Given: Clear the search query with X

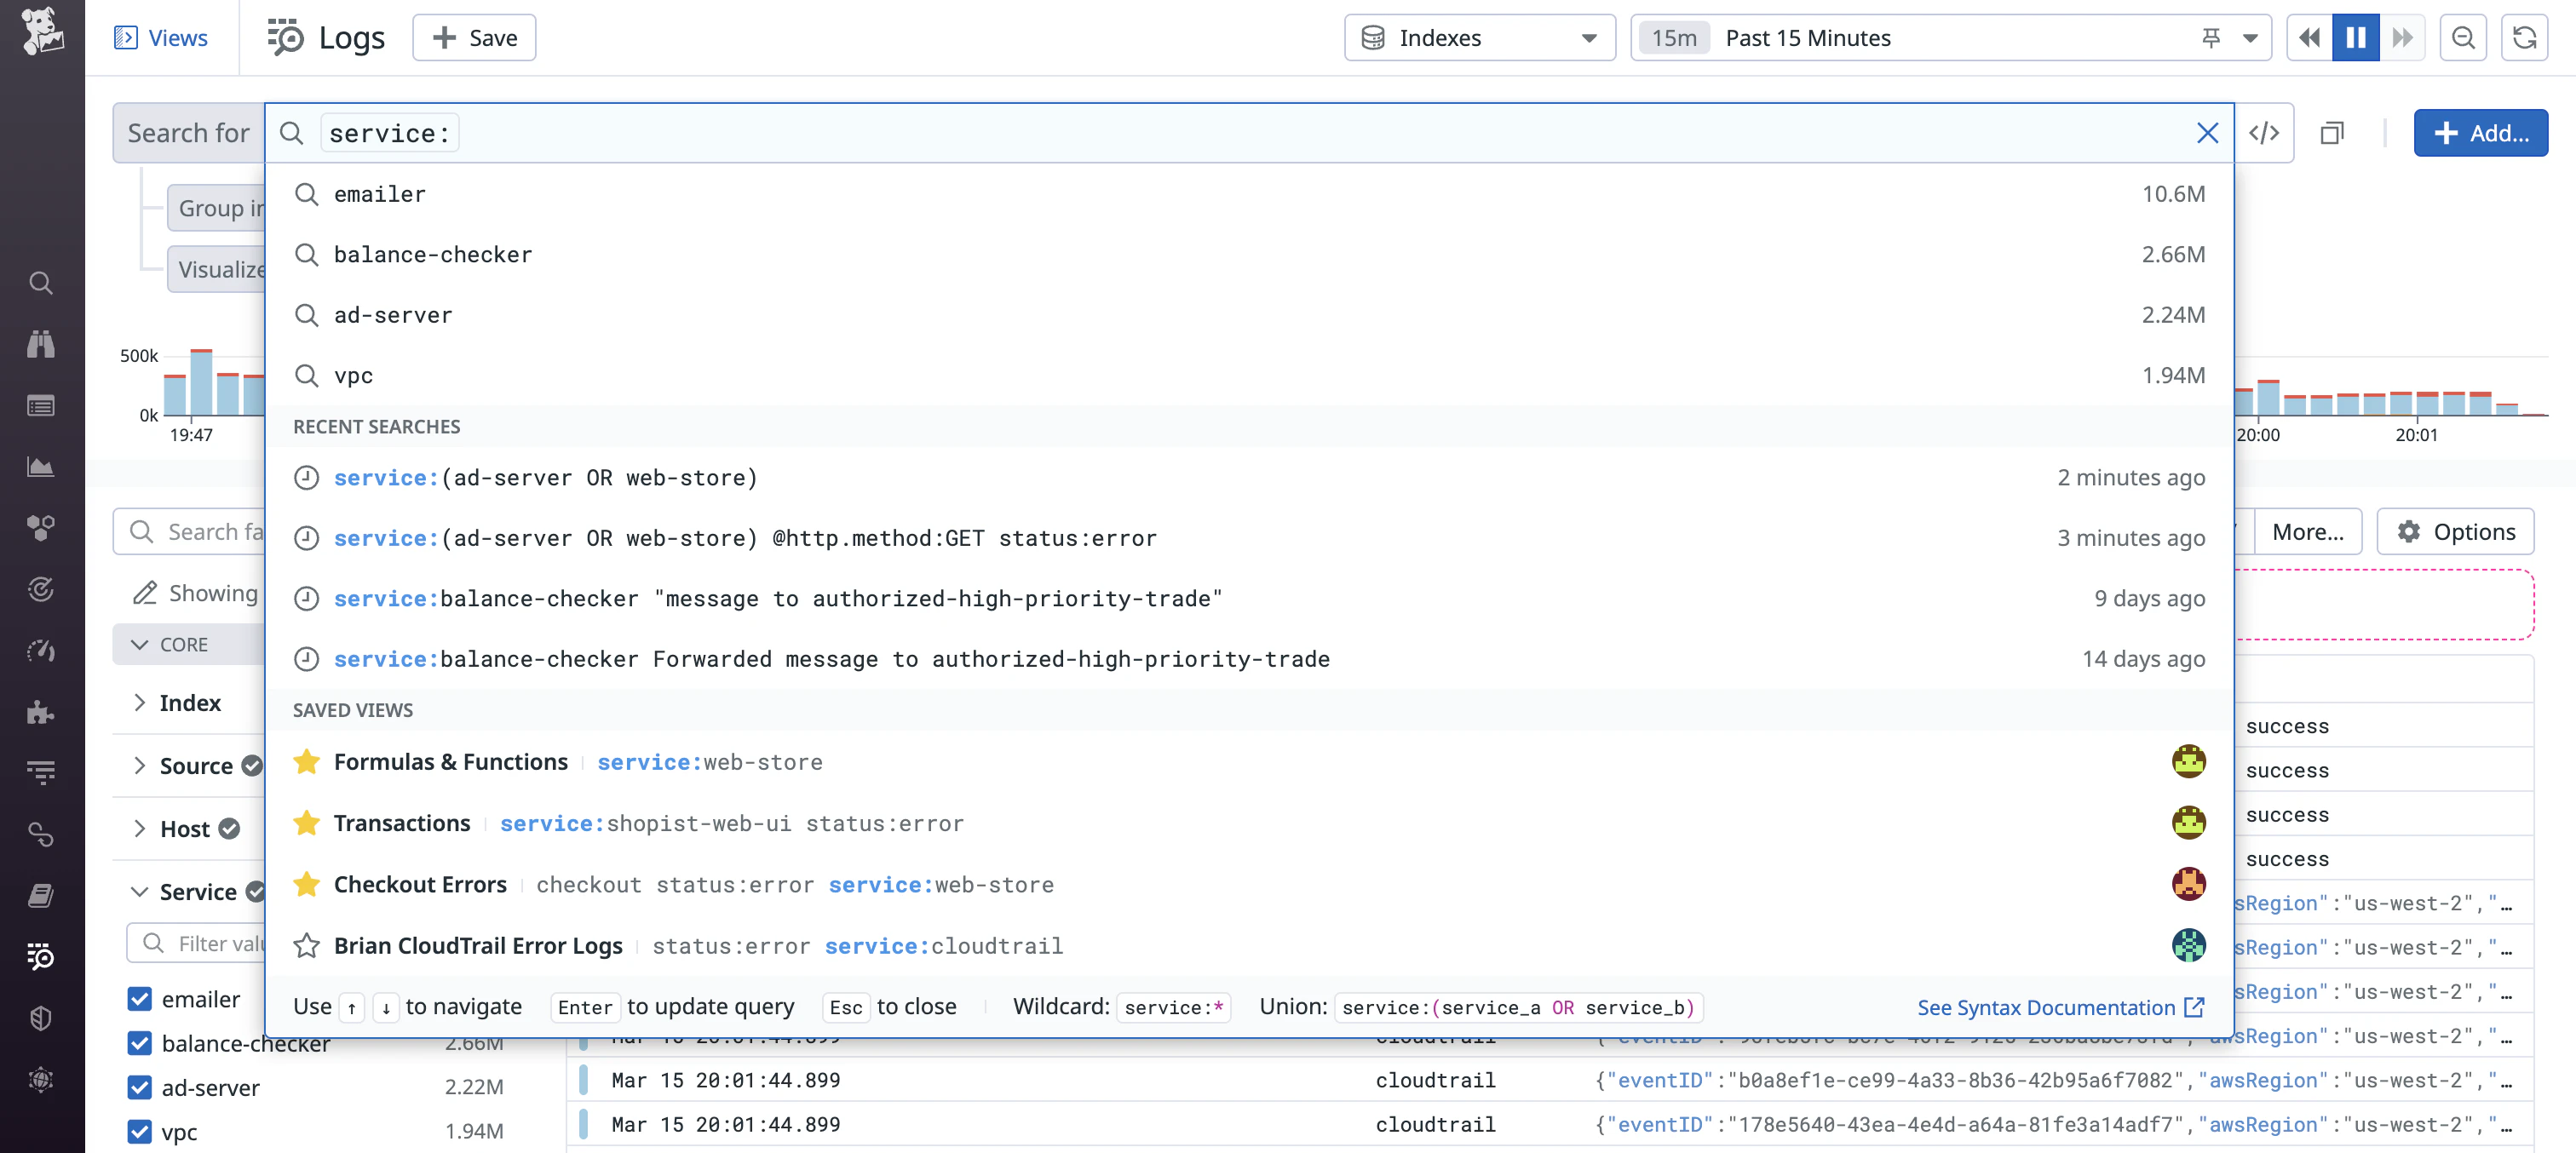Looking at the screenshot, I should 2207,133.
